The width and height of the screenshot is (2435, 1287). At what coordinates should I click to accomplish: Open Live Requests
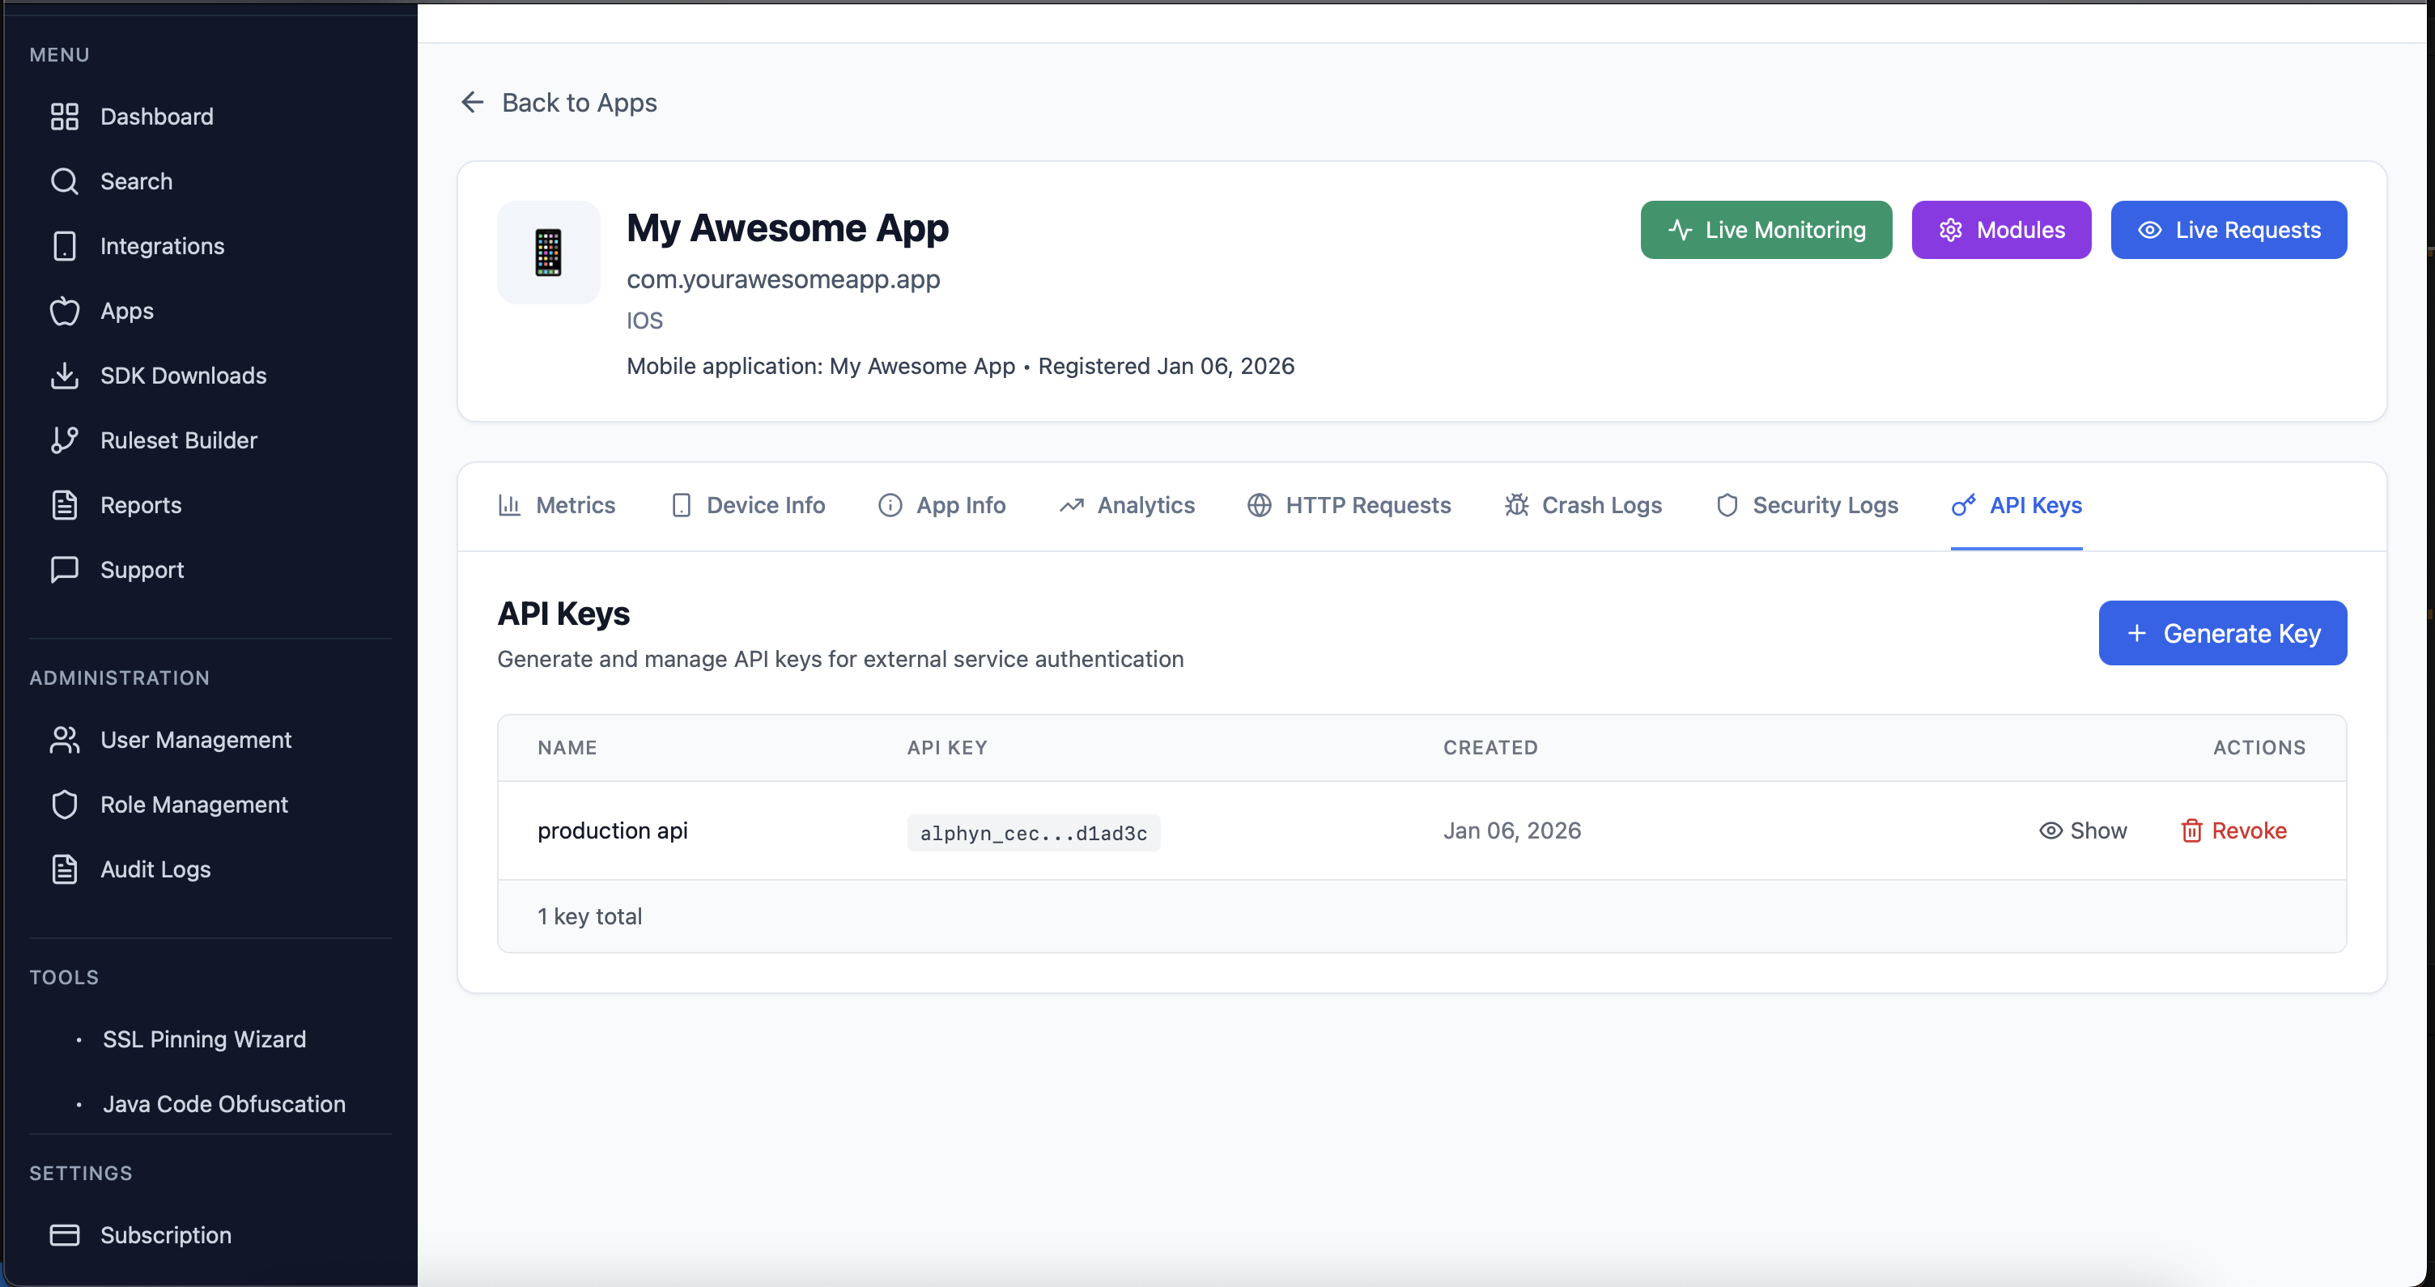click(2228, 230)
